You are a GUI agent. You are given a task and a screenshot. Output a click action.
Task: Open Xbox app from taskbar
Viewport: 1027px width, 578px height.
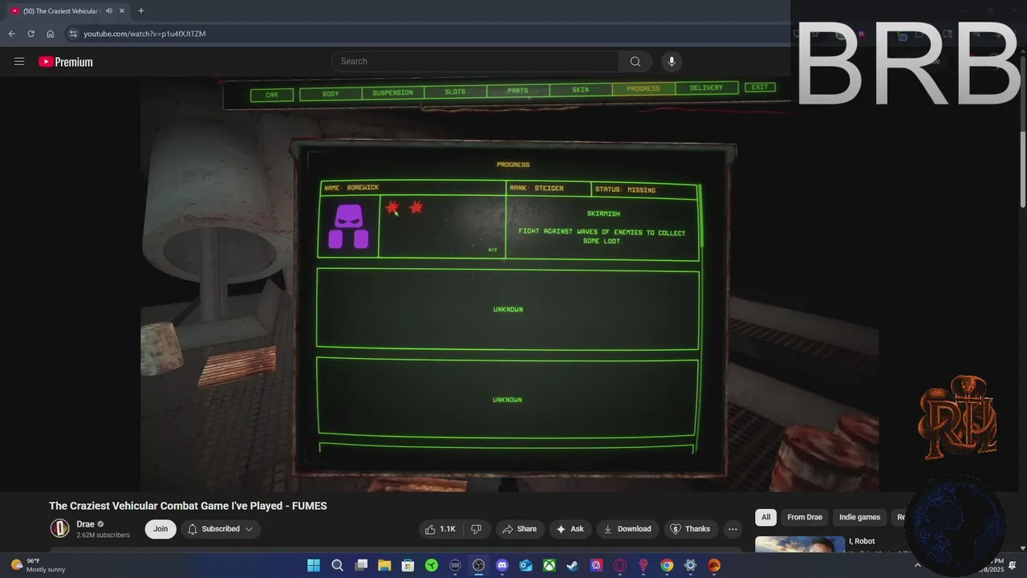[x=549, y=565]
